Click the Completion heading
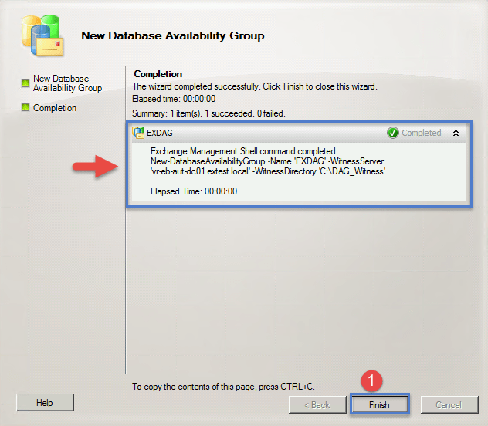Screen dimensions: 488x426 tap(158, 74)
